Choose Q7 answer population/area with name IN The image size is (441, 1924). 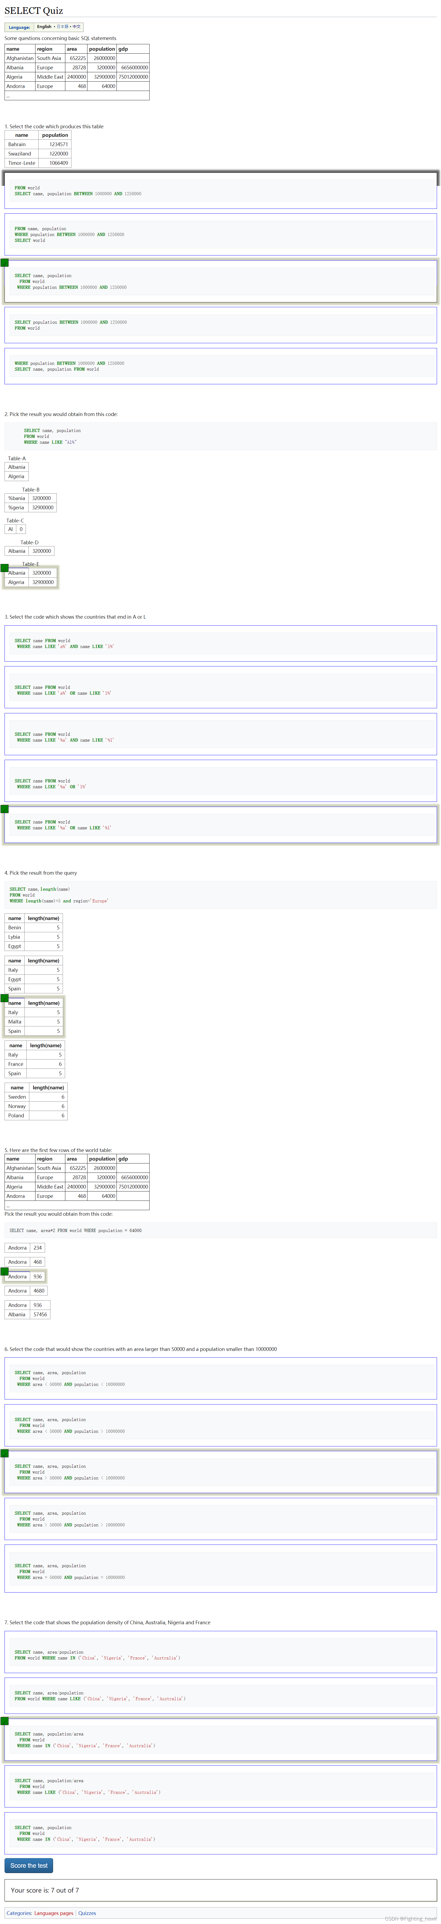(221, 1739)
